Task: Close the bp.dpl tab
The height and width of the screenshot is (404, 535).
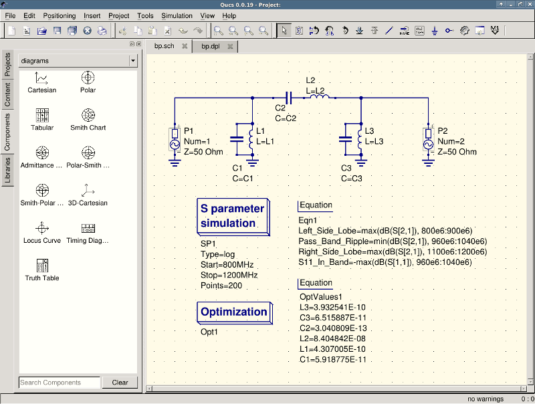Action: tap(230, 46)
